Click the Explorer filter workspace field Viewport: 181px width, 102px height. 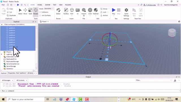coord(19,25)
